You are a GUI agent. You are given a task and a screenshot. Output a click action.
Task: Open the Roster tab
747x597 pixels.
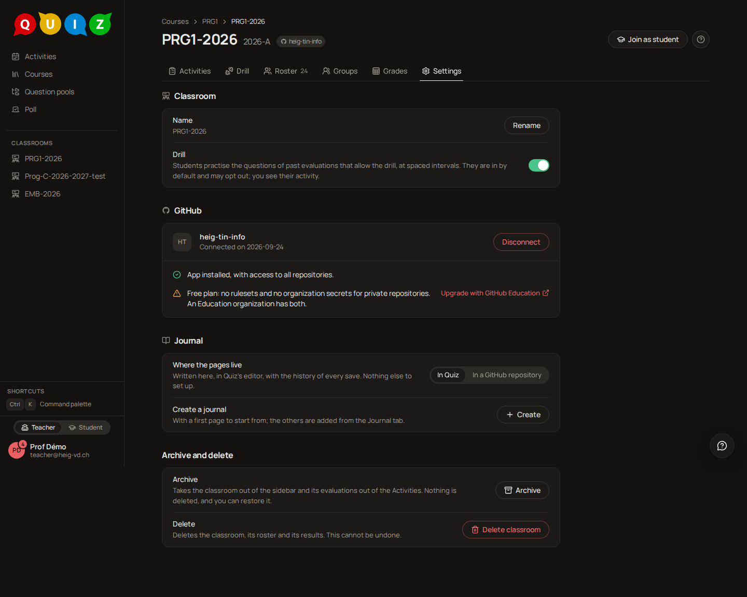point(286,71)
